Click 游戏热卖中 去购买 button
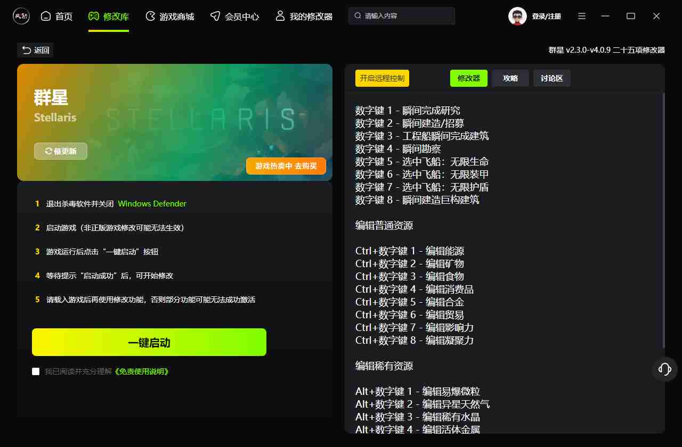This screenshot has width=682, height=447. (x=286, y=166)
